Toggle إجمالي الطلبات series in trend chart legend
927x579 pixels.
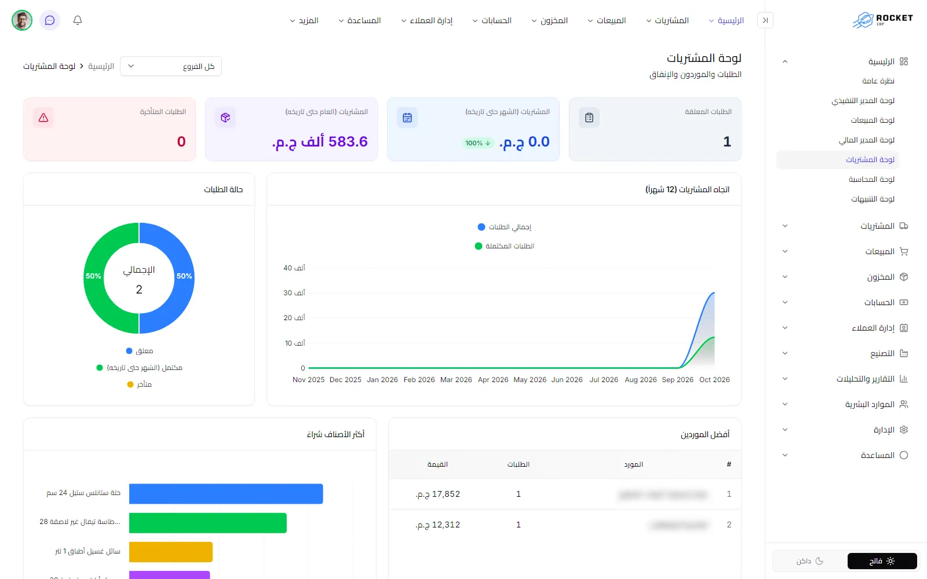click(504, 227)
